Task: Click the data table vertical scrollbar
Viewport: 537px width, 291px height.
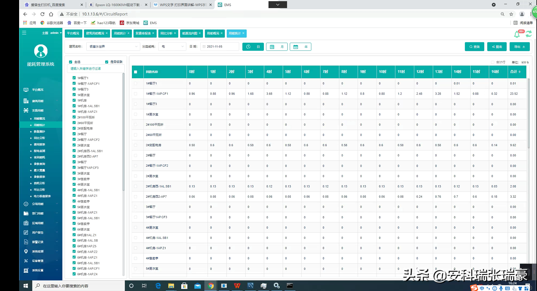Action: pos(529,113)
